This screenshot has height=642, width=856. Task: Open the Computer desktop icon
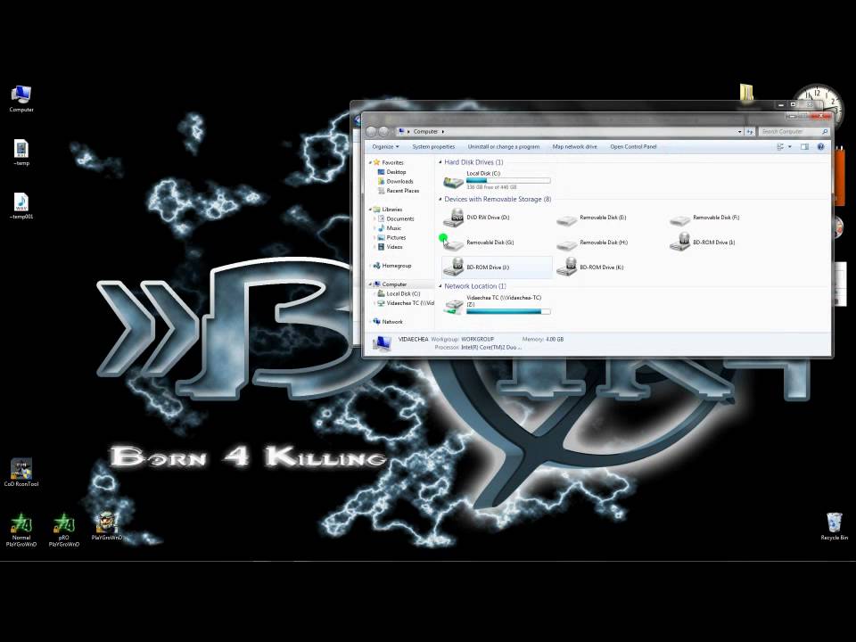tap(21, 98)
